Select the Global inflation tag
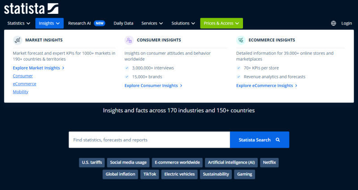The height and width of the screenshot is (190, 358). click(x=120, y=174)
